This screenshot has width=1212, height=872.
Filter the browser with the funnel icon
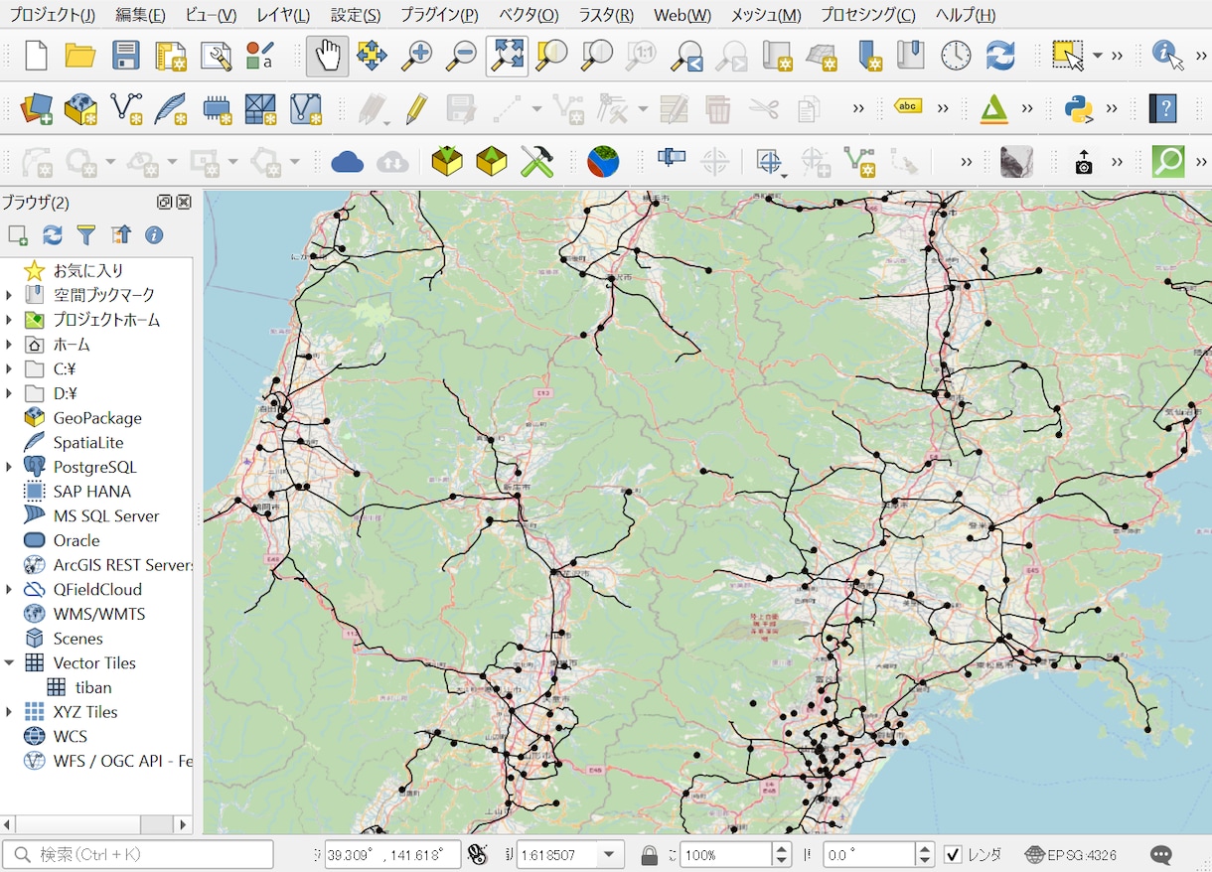tap(86, 235)
